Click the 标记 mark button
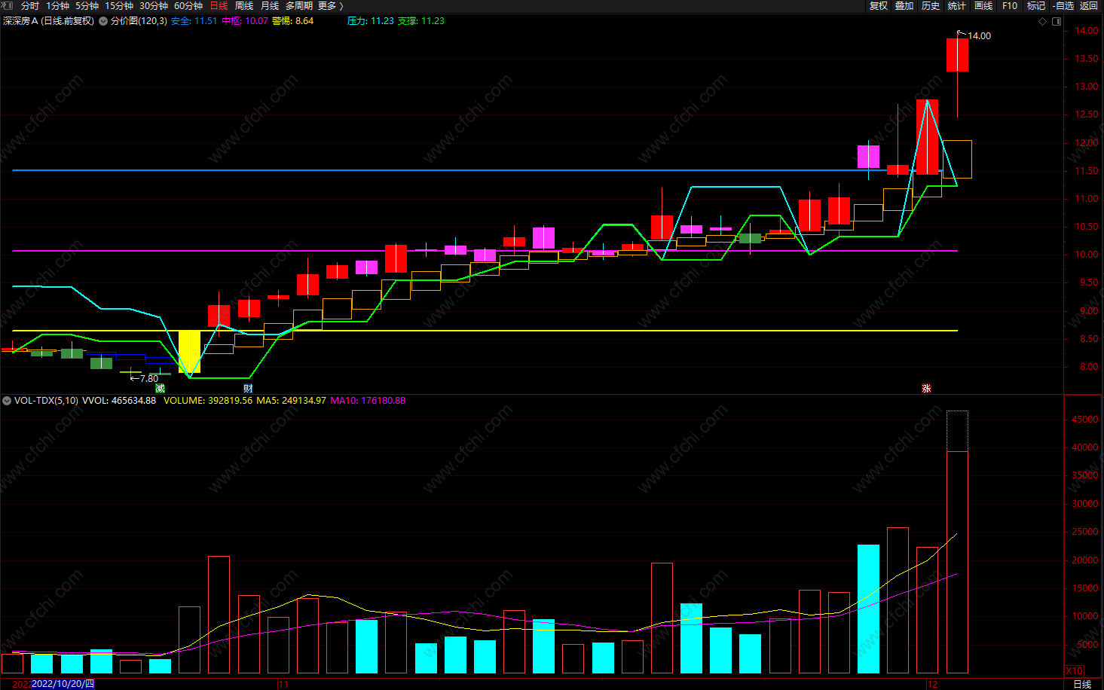 (1036, 5)
